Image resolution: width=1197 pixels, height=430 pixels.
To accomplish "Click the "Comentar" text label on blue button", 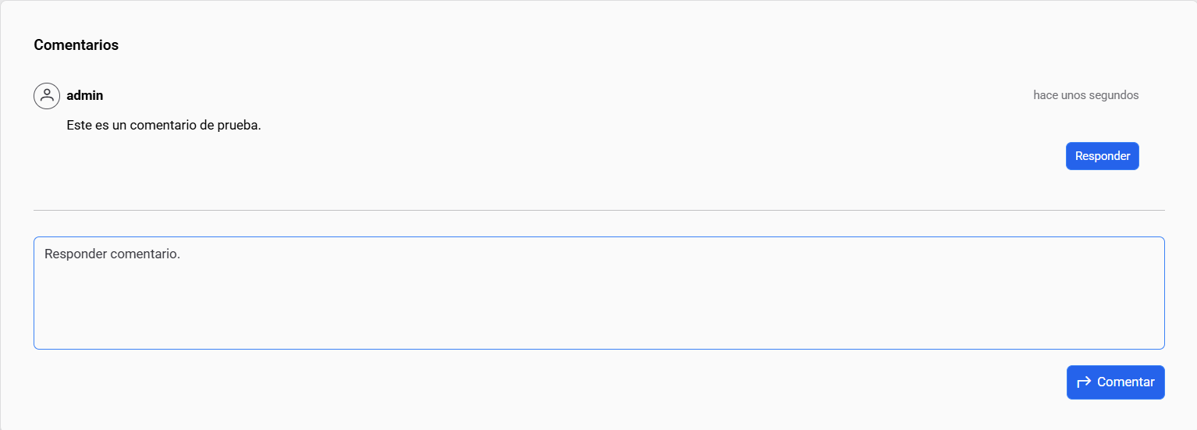I will pos(1125,382).
